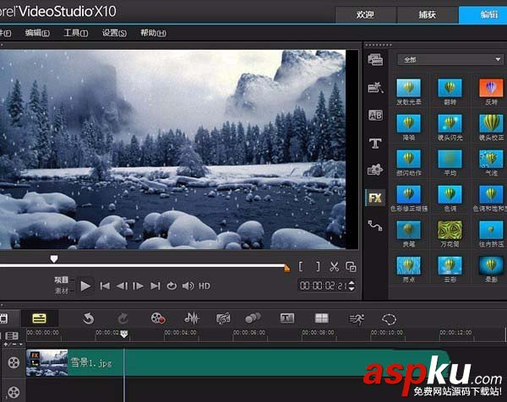507x402 pixels.
Task: Click the timeline playhead marker at 00:00:02
Action: click(x=124, y=334)
